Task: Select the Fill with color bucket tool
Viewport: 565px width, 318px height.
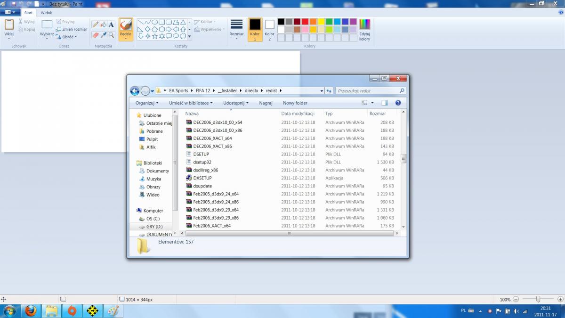Action: coord(104,24)
